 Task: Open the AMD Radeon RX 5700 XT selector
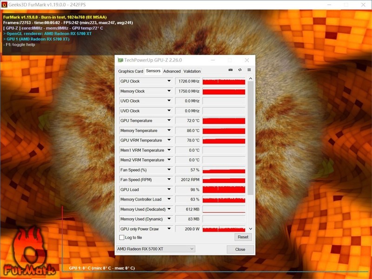156,249
